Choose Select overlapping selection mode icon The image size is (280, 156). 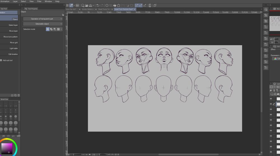[x=59, y=29]
